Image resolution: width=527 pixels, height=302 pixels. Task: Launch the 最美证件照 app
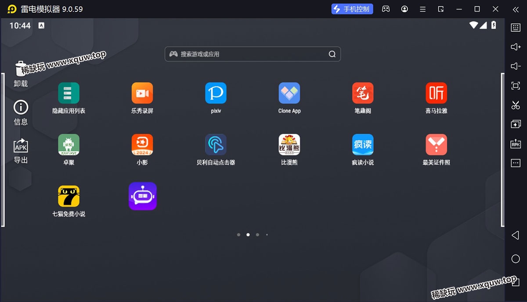coord(436,145)
